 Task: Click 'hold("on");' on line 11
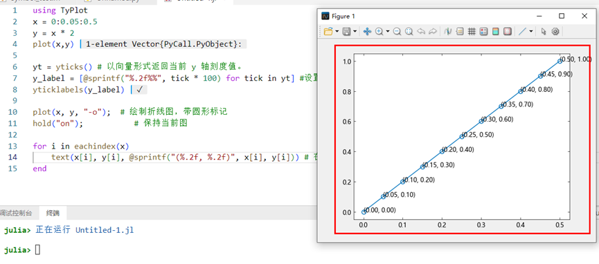tap(58, 124)
